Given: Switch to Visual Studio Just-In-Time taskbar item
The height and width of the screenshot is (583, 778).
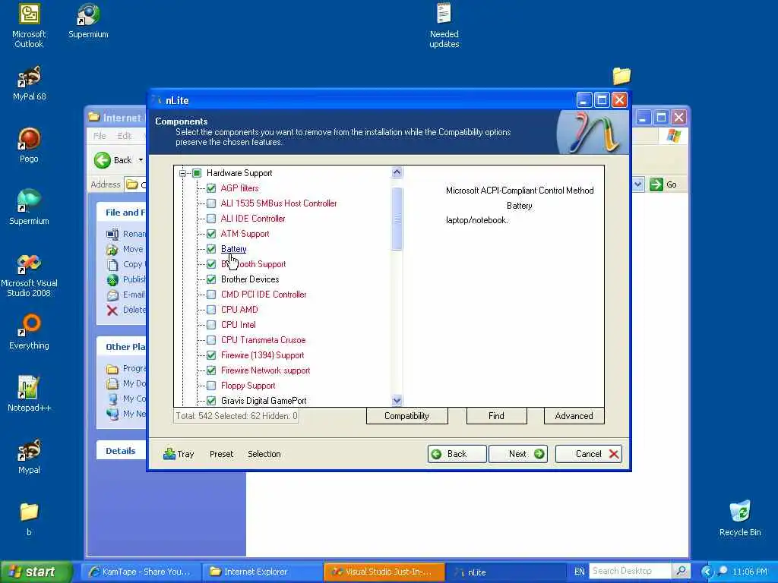Looking at the screenshot, I should tap(384, 572).
